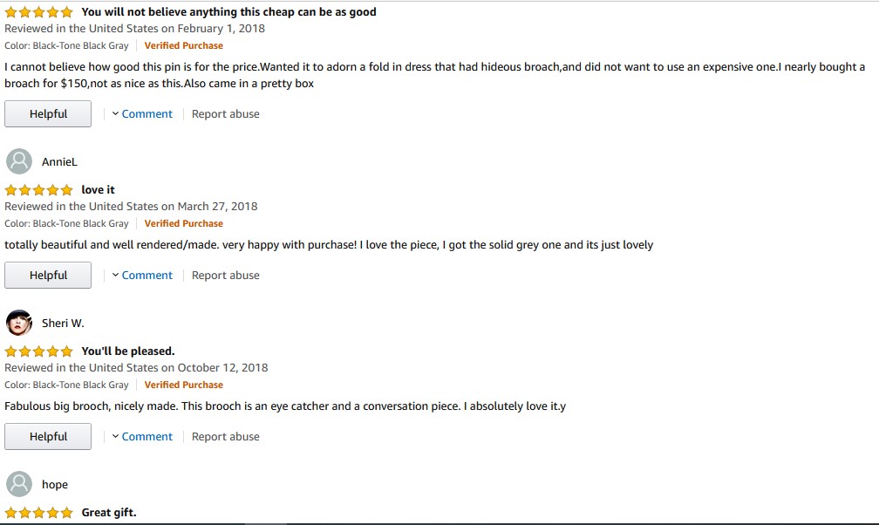Mark AnnieL's review as Helpful
Image resolution: width=879 pixels, height=525 pixels.
coord(48,276)
